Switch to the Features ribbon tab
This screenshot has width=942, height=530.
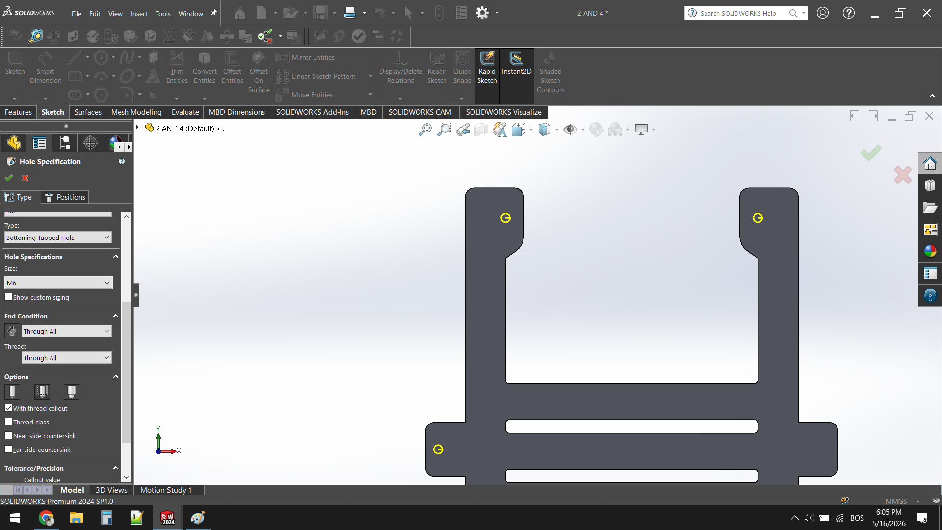[x=18, y=112]
